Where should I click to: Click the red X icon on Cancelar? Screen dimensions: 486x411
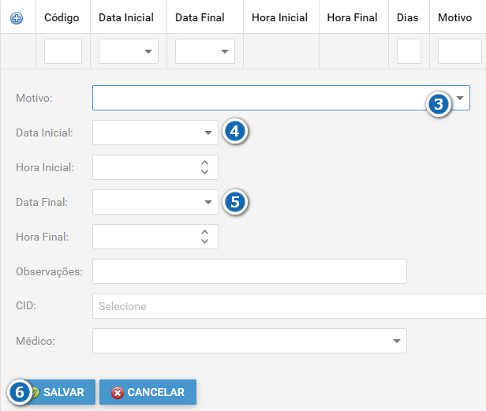click(x=118, y=392)
